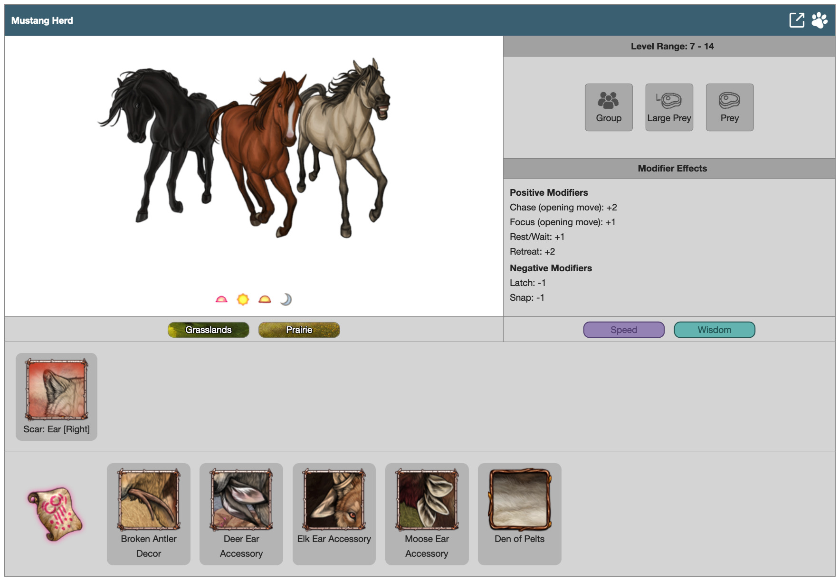Click the Group prey type icon
The height and width of the screenshot is (581, 839).
click(609, 107)
